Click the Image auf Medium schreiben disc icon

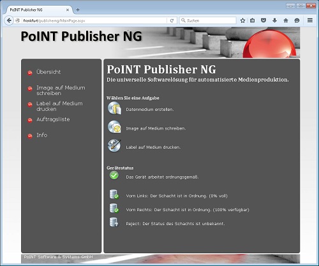coord(114,127)
